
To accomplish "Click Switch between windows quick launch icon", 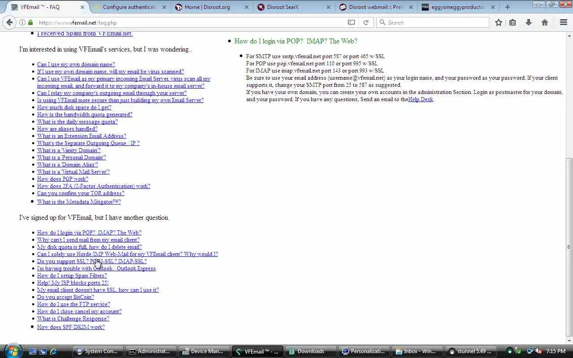I will pyautogui.click(x=43, y=351).
